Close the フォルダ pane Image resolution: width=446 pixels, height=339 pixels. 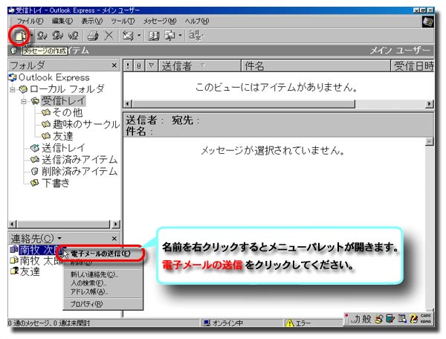114,65
